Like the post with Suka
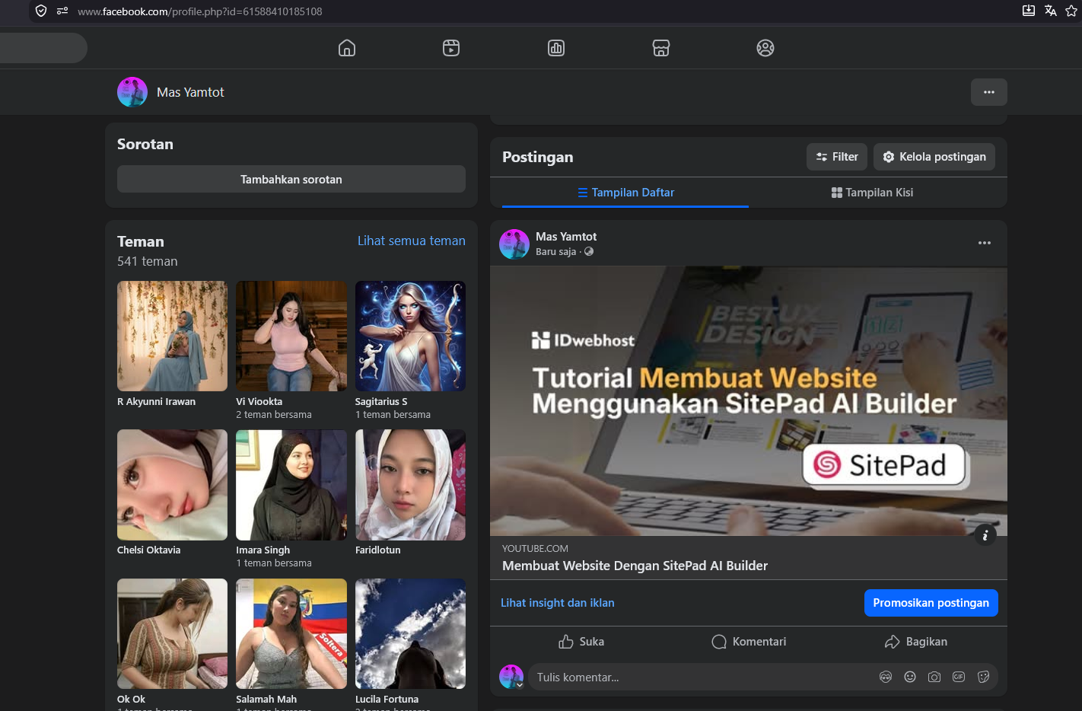The image size is (1082, 711). tap(581, 642)
